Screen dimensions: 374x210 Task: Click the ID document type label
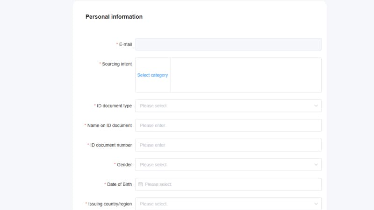114,106
